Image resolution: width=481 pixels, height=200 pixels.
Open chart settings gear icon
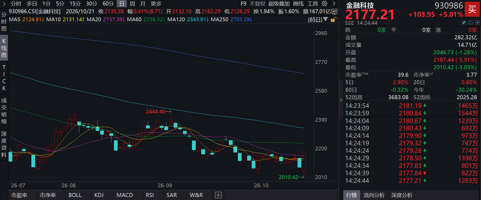324,3
